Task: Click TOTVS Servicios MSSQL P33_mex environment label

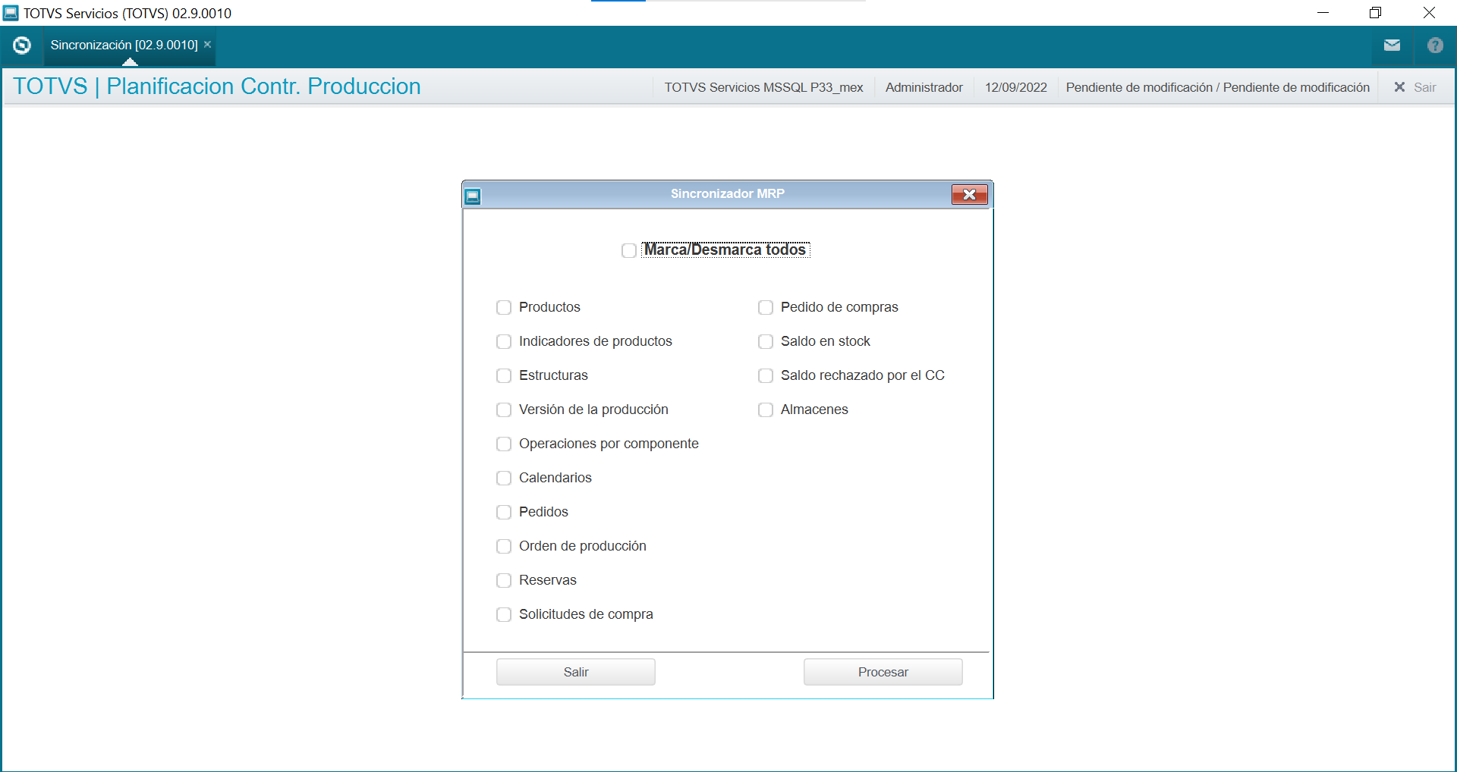Action: [x=763, y=87]
